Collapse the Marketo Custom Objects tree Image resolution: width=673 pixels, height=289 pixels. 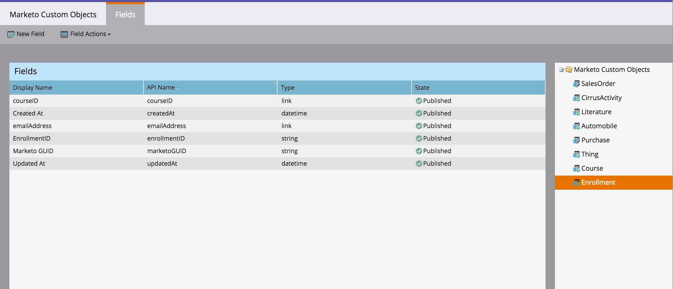(561, 70)
